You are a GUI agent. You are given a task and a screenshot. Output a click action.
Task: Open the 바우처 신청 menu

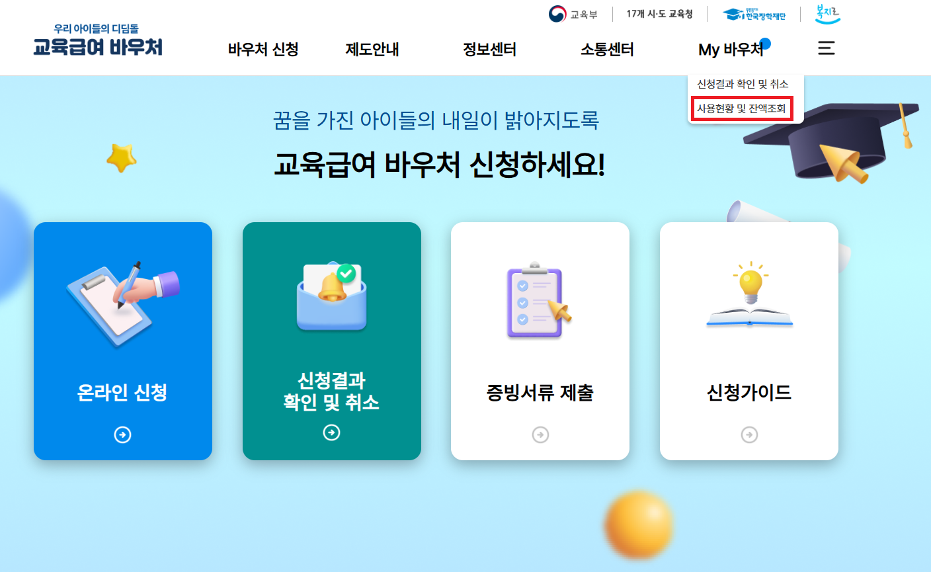point(263,49)
